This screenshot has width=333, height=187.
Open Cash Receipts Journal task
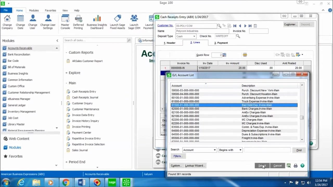[x=85, y=97]
